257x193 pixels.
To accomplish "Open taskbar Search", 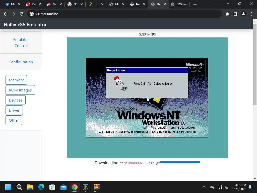I will click(x=19, y=187).
